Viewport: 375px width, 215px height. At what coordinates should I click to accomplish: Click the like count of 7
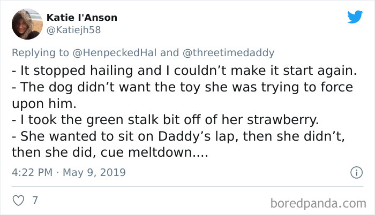(35, 201)
